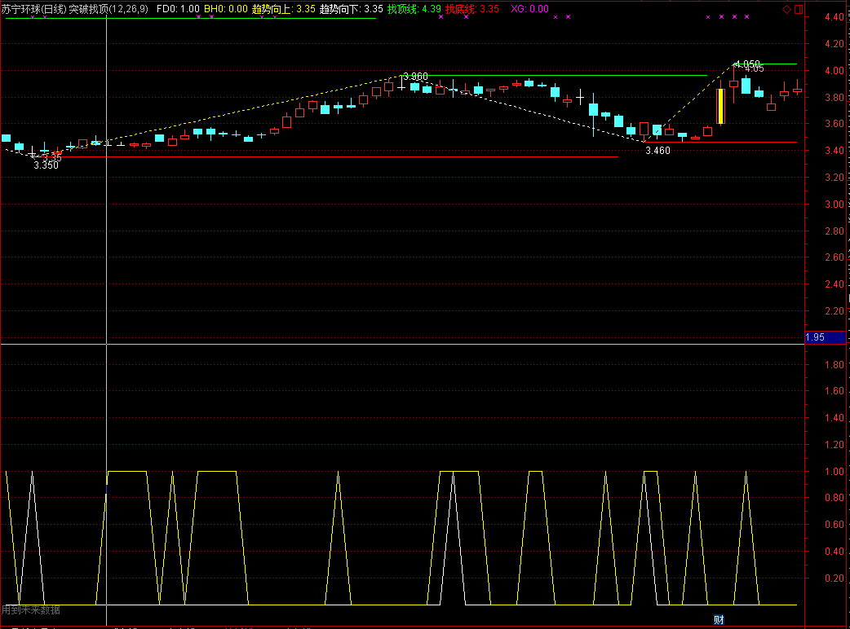Click the 4.40 axis price label
The image size is (850, 629).
point(835,17)
